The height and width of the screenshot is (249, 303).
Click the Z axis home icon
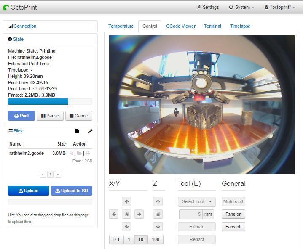pos(158,214)
